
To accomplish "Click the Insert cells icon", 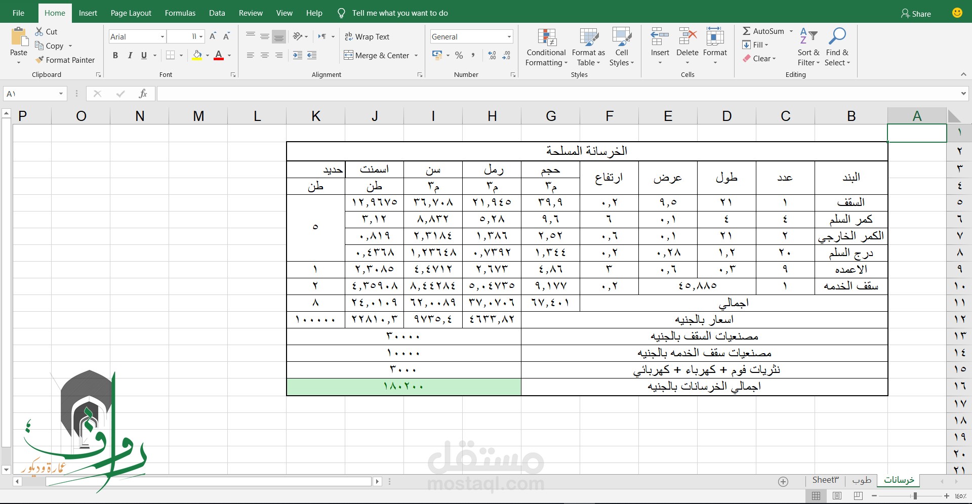I will point(660,37).
